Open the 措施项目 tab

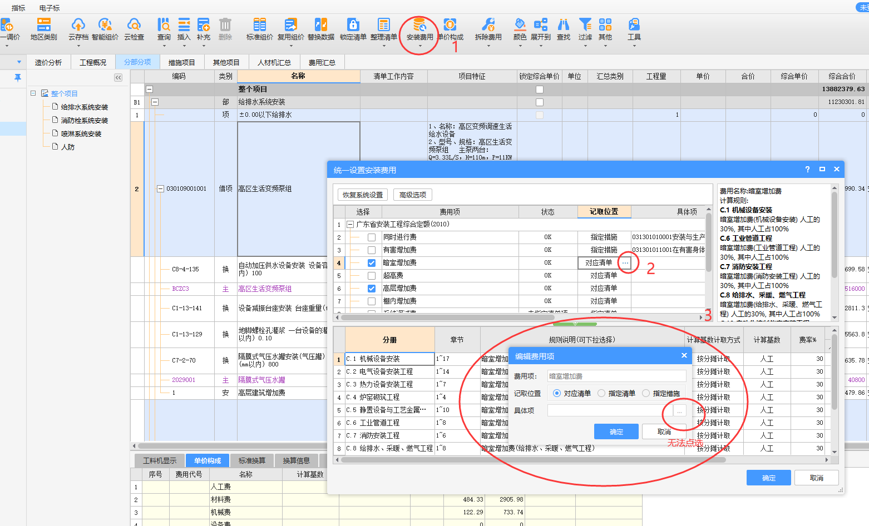click(x=182, y=62)
